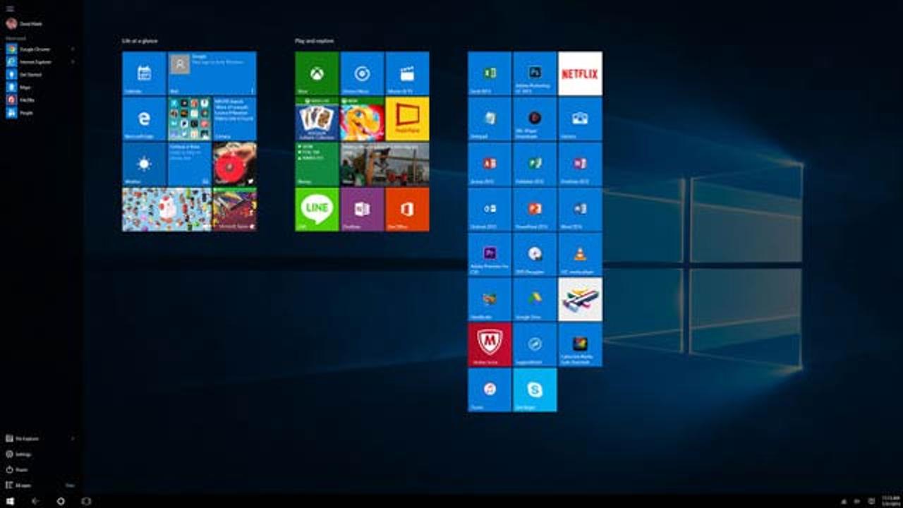Expand Internet Explorer's side arrow
903x508 pixels.
pos(73,62)
